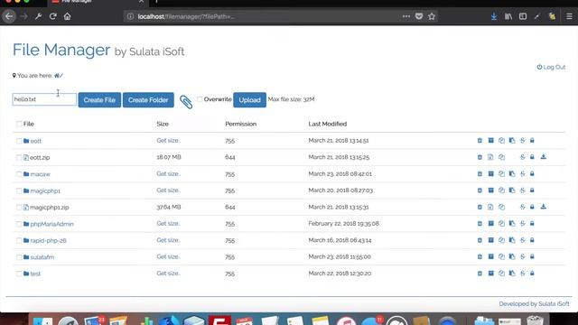Extract eott.zip with the file-archive icon

tap(490, 157)
